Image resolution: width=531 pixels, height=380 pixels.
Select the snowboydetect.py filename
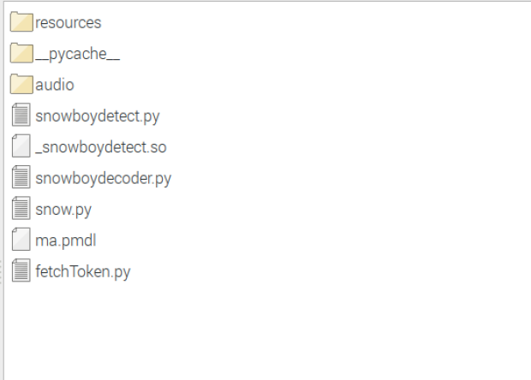(x=98, y=116)
